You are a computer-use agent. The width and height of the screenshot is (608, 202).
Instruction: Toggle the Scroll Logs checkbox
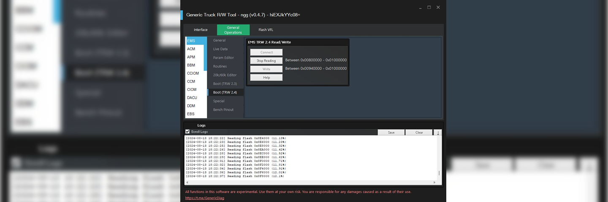click(188, 132)
